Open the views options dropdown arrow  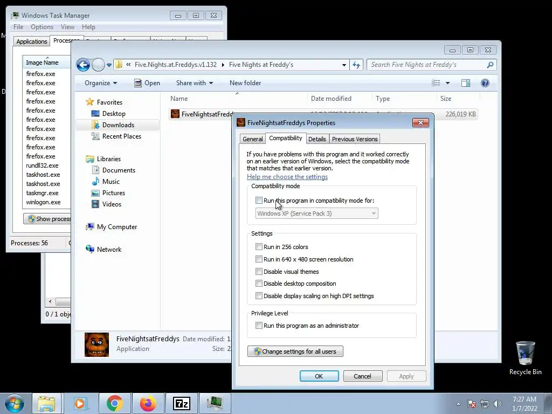pos(447,83)
